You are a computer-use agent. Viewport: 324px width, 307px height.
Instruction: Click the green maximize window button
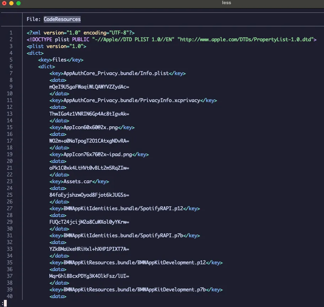click(x=18, y=3)
